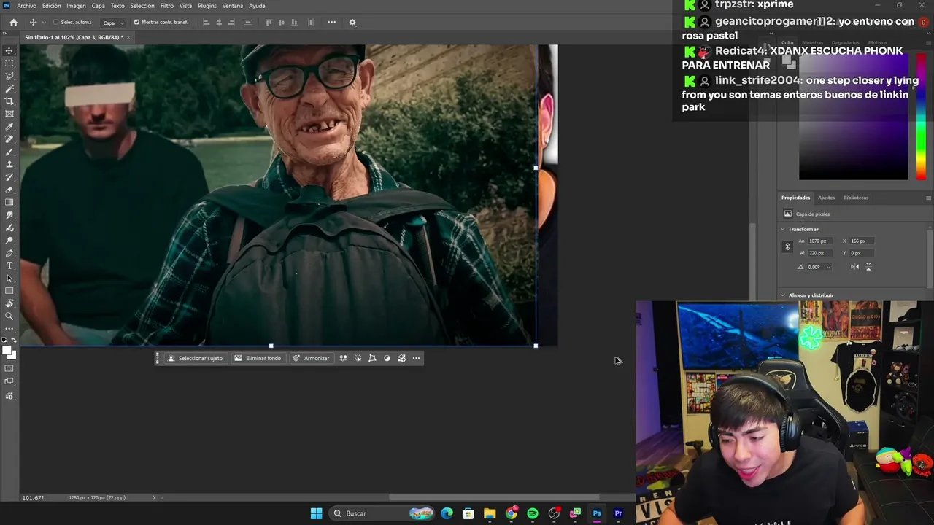Select the Zoom magnifier tool
Screen dimensions: 934x525
pyautogui.click(x=9, y=316)
